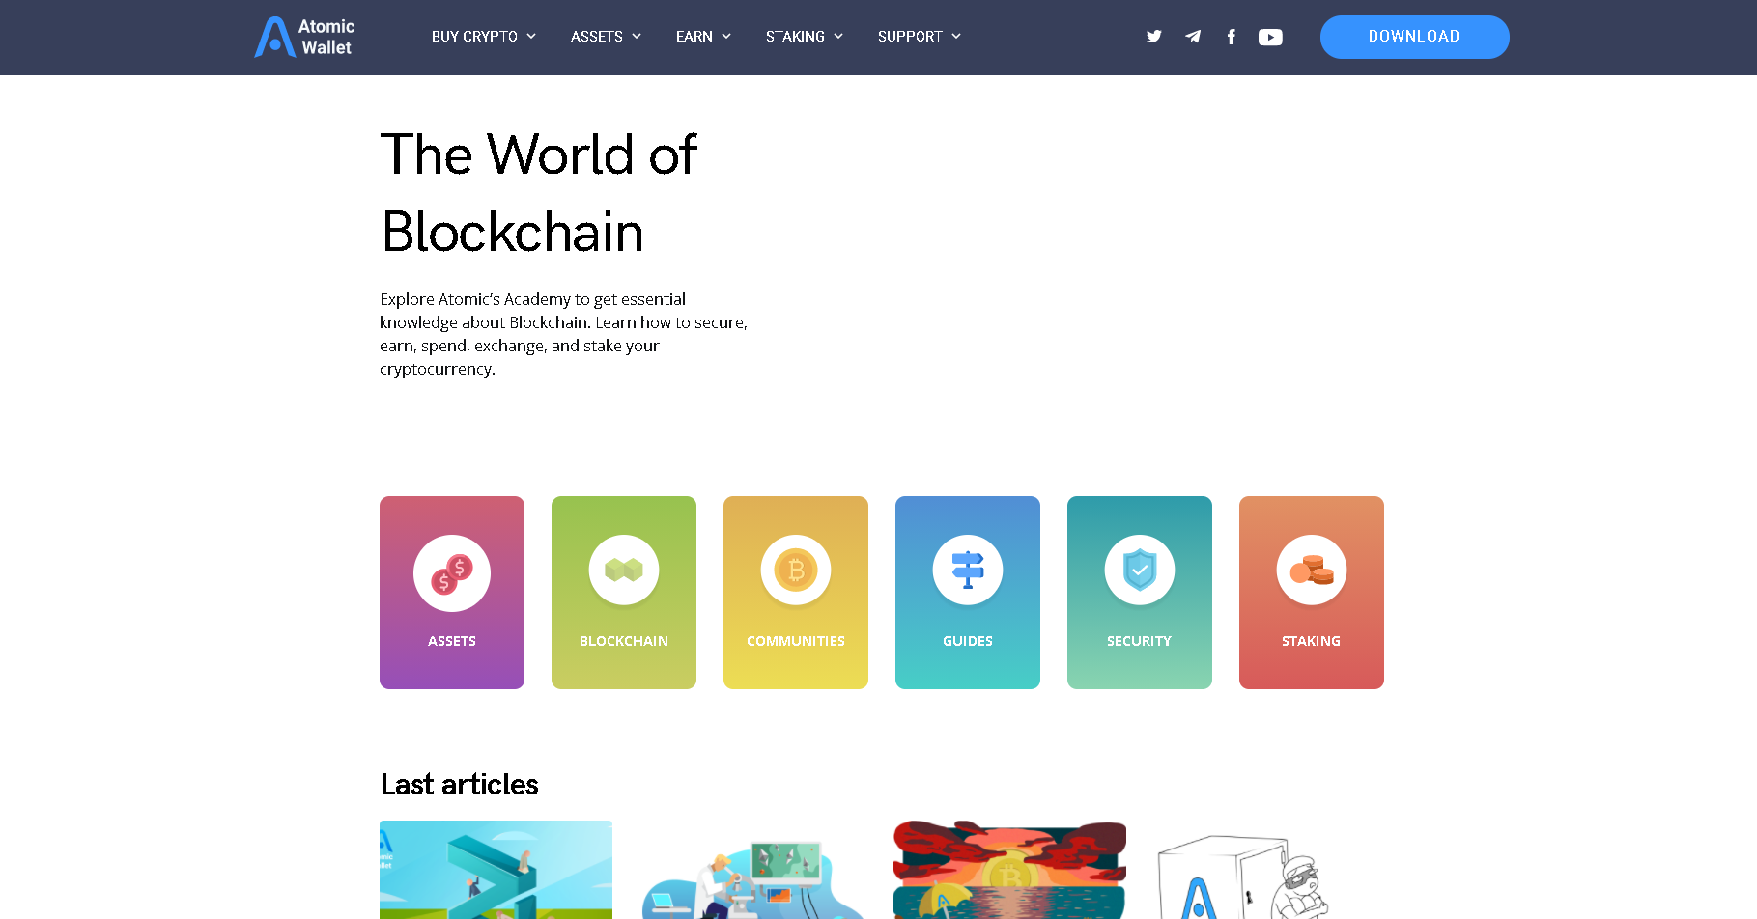Open the article with bitcoin sunset thumbnail
This screenshot has width=1757, height=919.
click(x=1009, y=870)
